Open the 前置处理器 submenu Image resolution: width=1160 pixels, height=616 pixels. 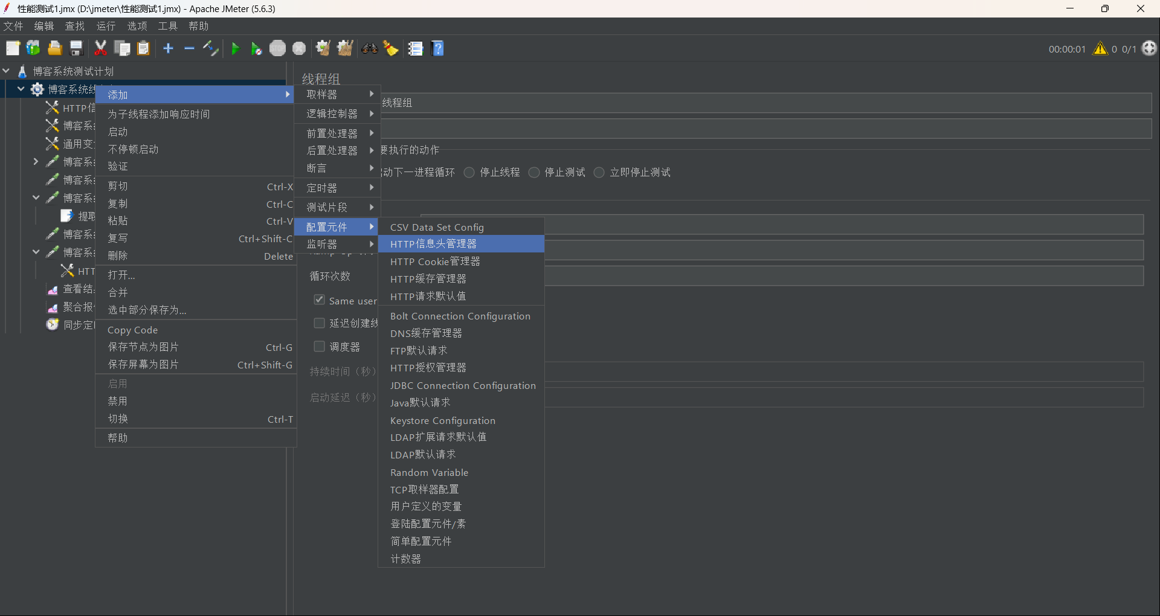click(x=337, y=133)
